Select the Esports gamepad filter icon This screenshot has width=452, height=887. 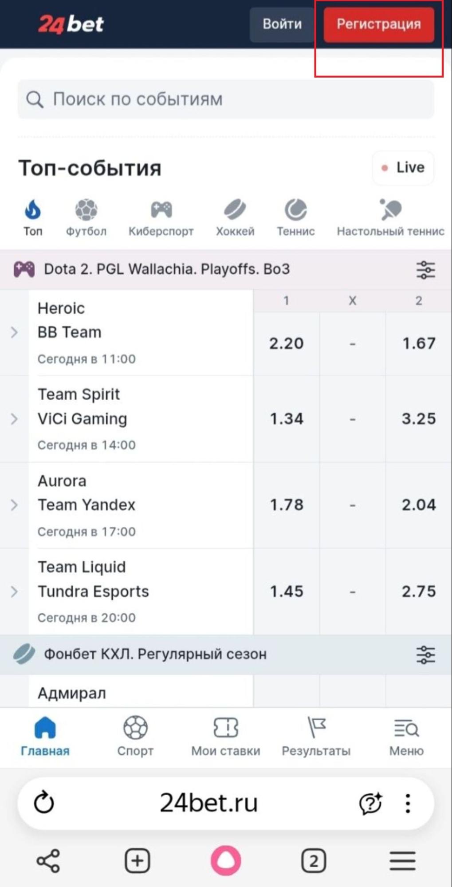click(x=161, y=210)
